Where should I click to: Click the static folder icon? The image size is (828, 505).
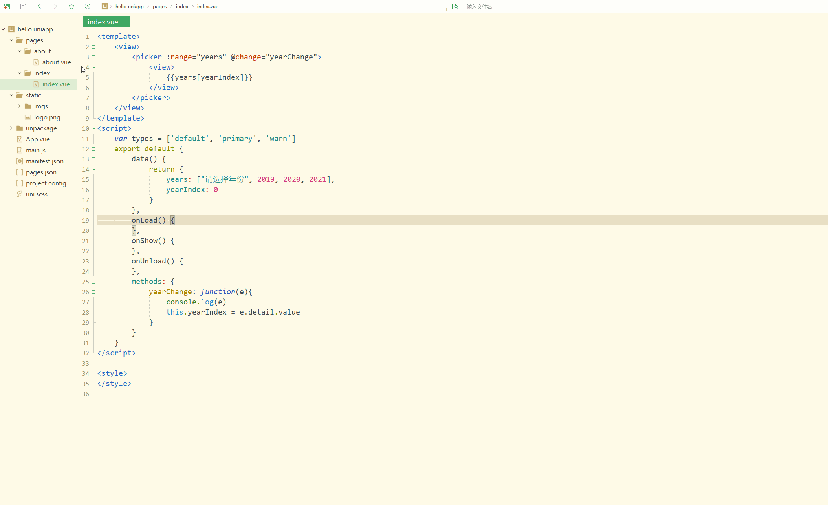20,95
